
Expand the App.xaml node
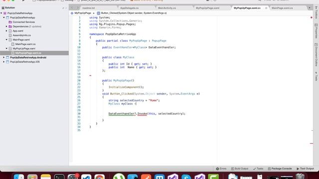tap(6, 31)
